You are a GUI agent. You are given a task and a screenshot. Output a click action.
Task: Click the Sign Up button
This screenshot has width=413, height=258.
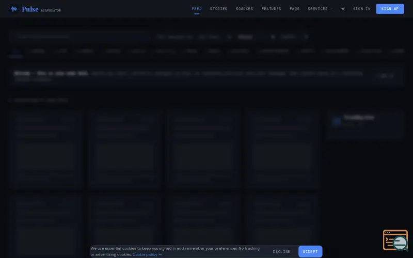(390, 9)
